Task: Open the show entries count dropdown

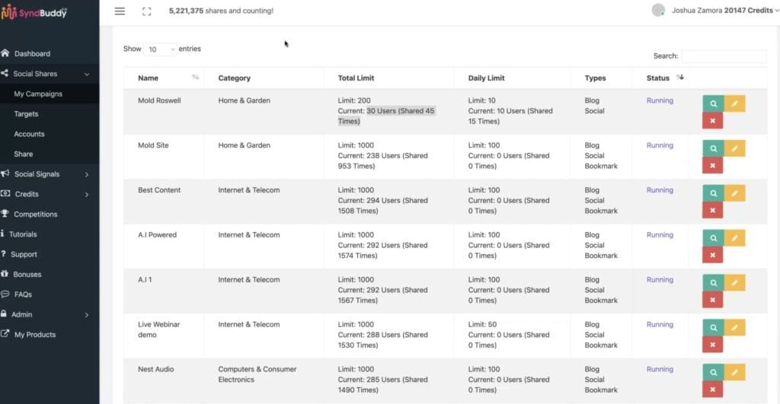Action: tap(160, 49)
